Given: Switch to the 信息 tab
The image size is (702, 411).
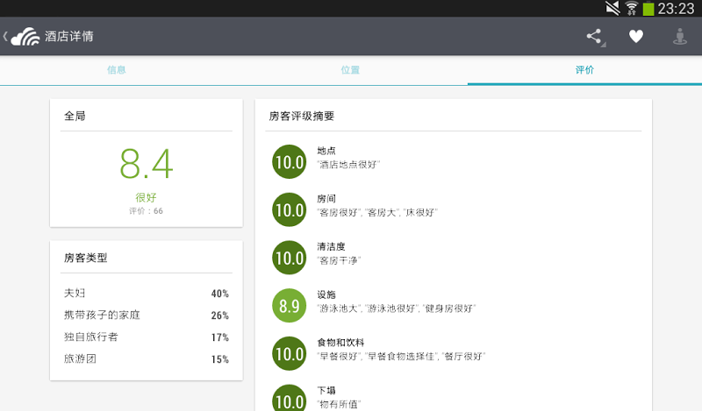Looking at the screenshot, I should pos(117,70).
